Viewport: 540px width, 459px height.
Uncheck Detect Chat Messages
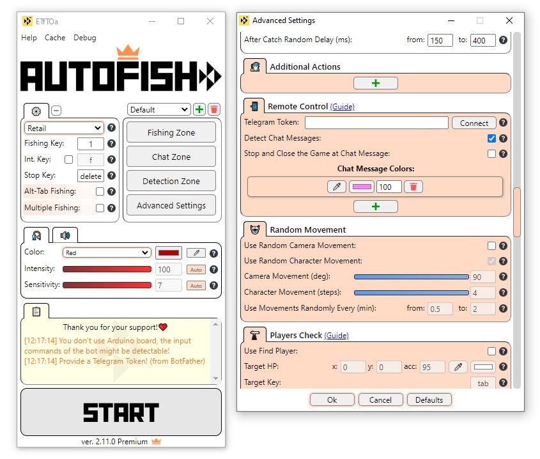pyautogui.click(x=491, y=138)
